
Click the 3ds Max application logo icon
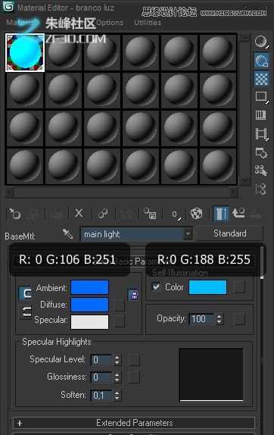pos(8,7)
